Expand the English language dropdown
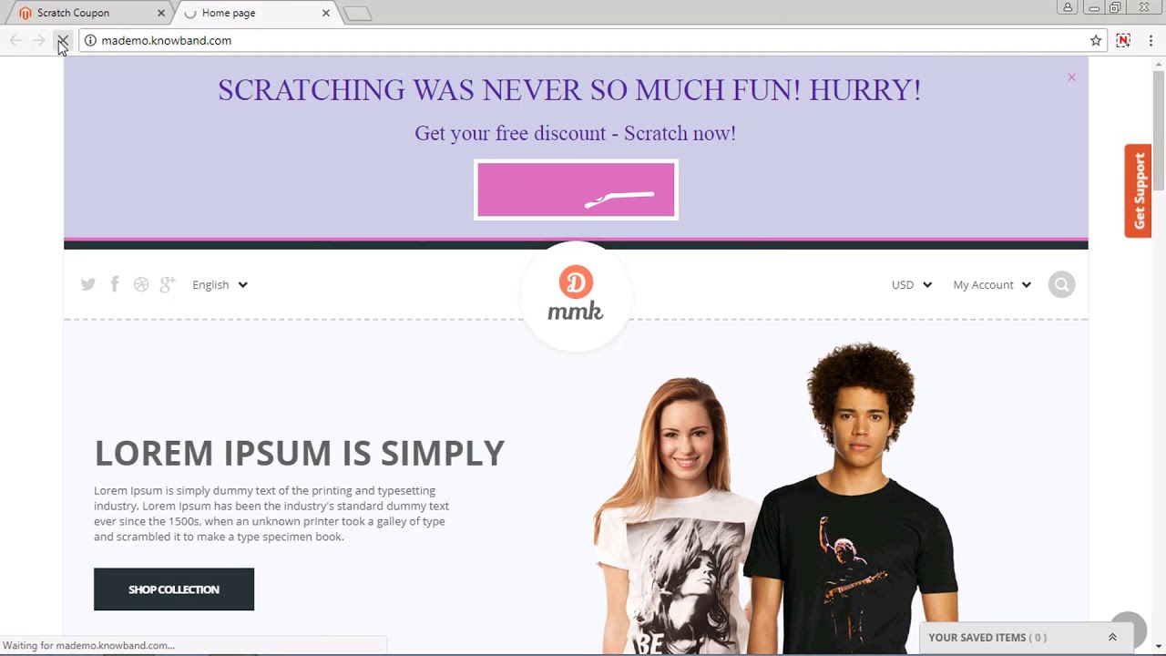The image size is (1166, 656). [220, 284]
